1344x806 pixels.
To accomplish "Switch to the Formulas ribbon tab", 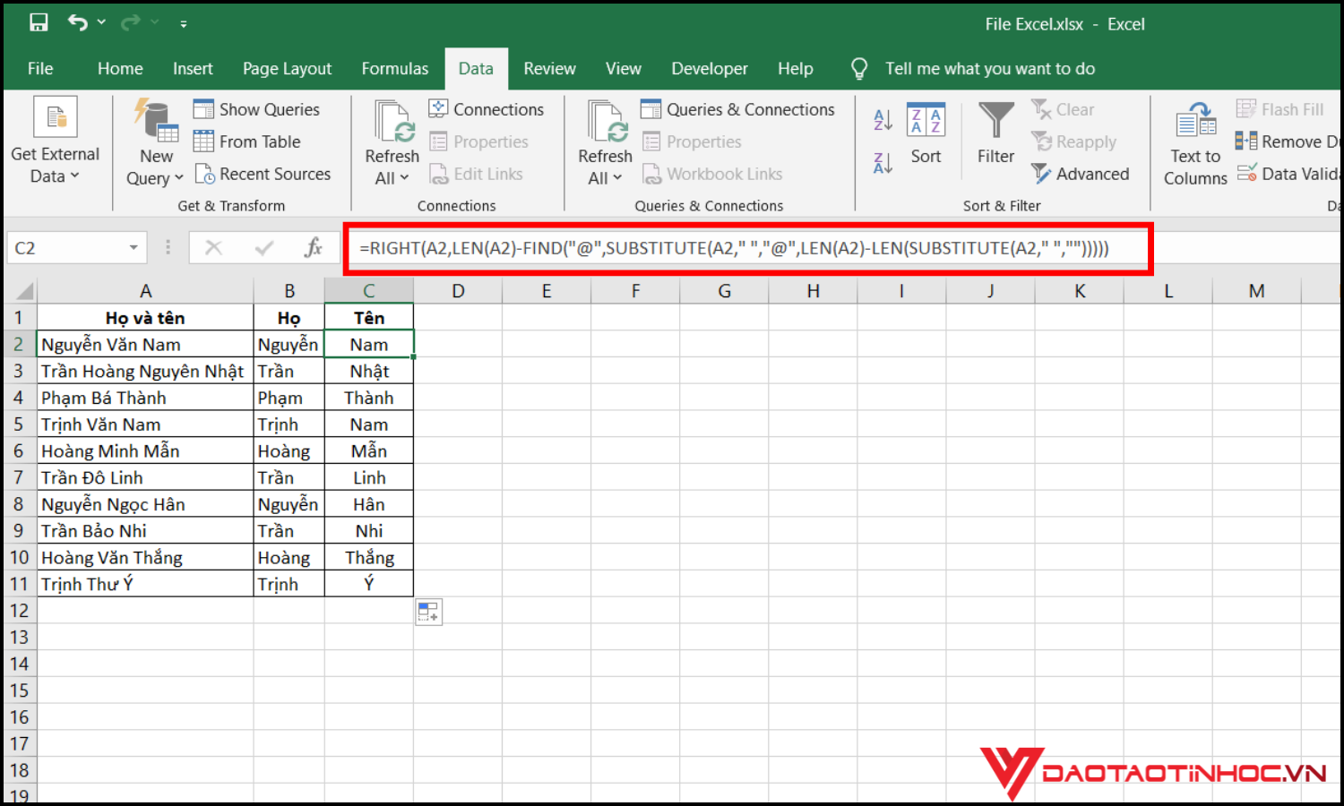I will click(395, 68).
